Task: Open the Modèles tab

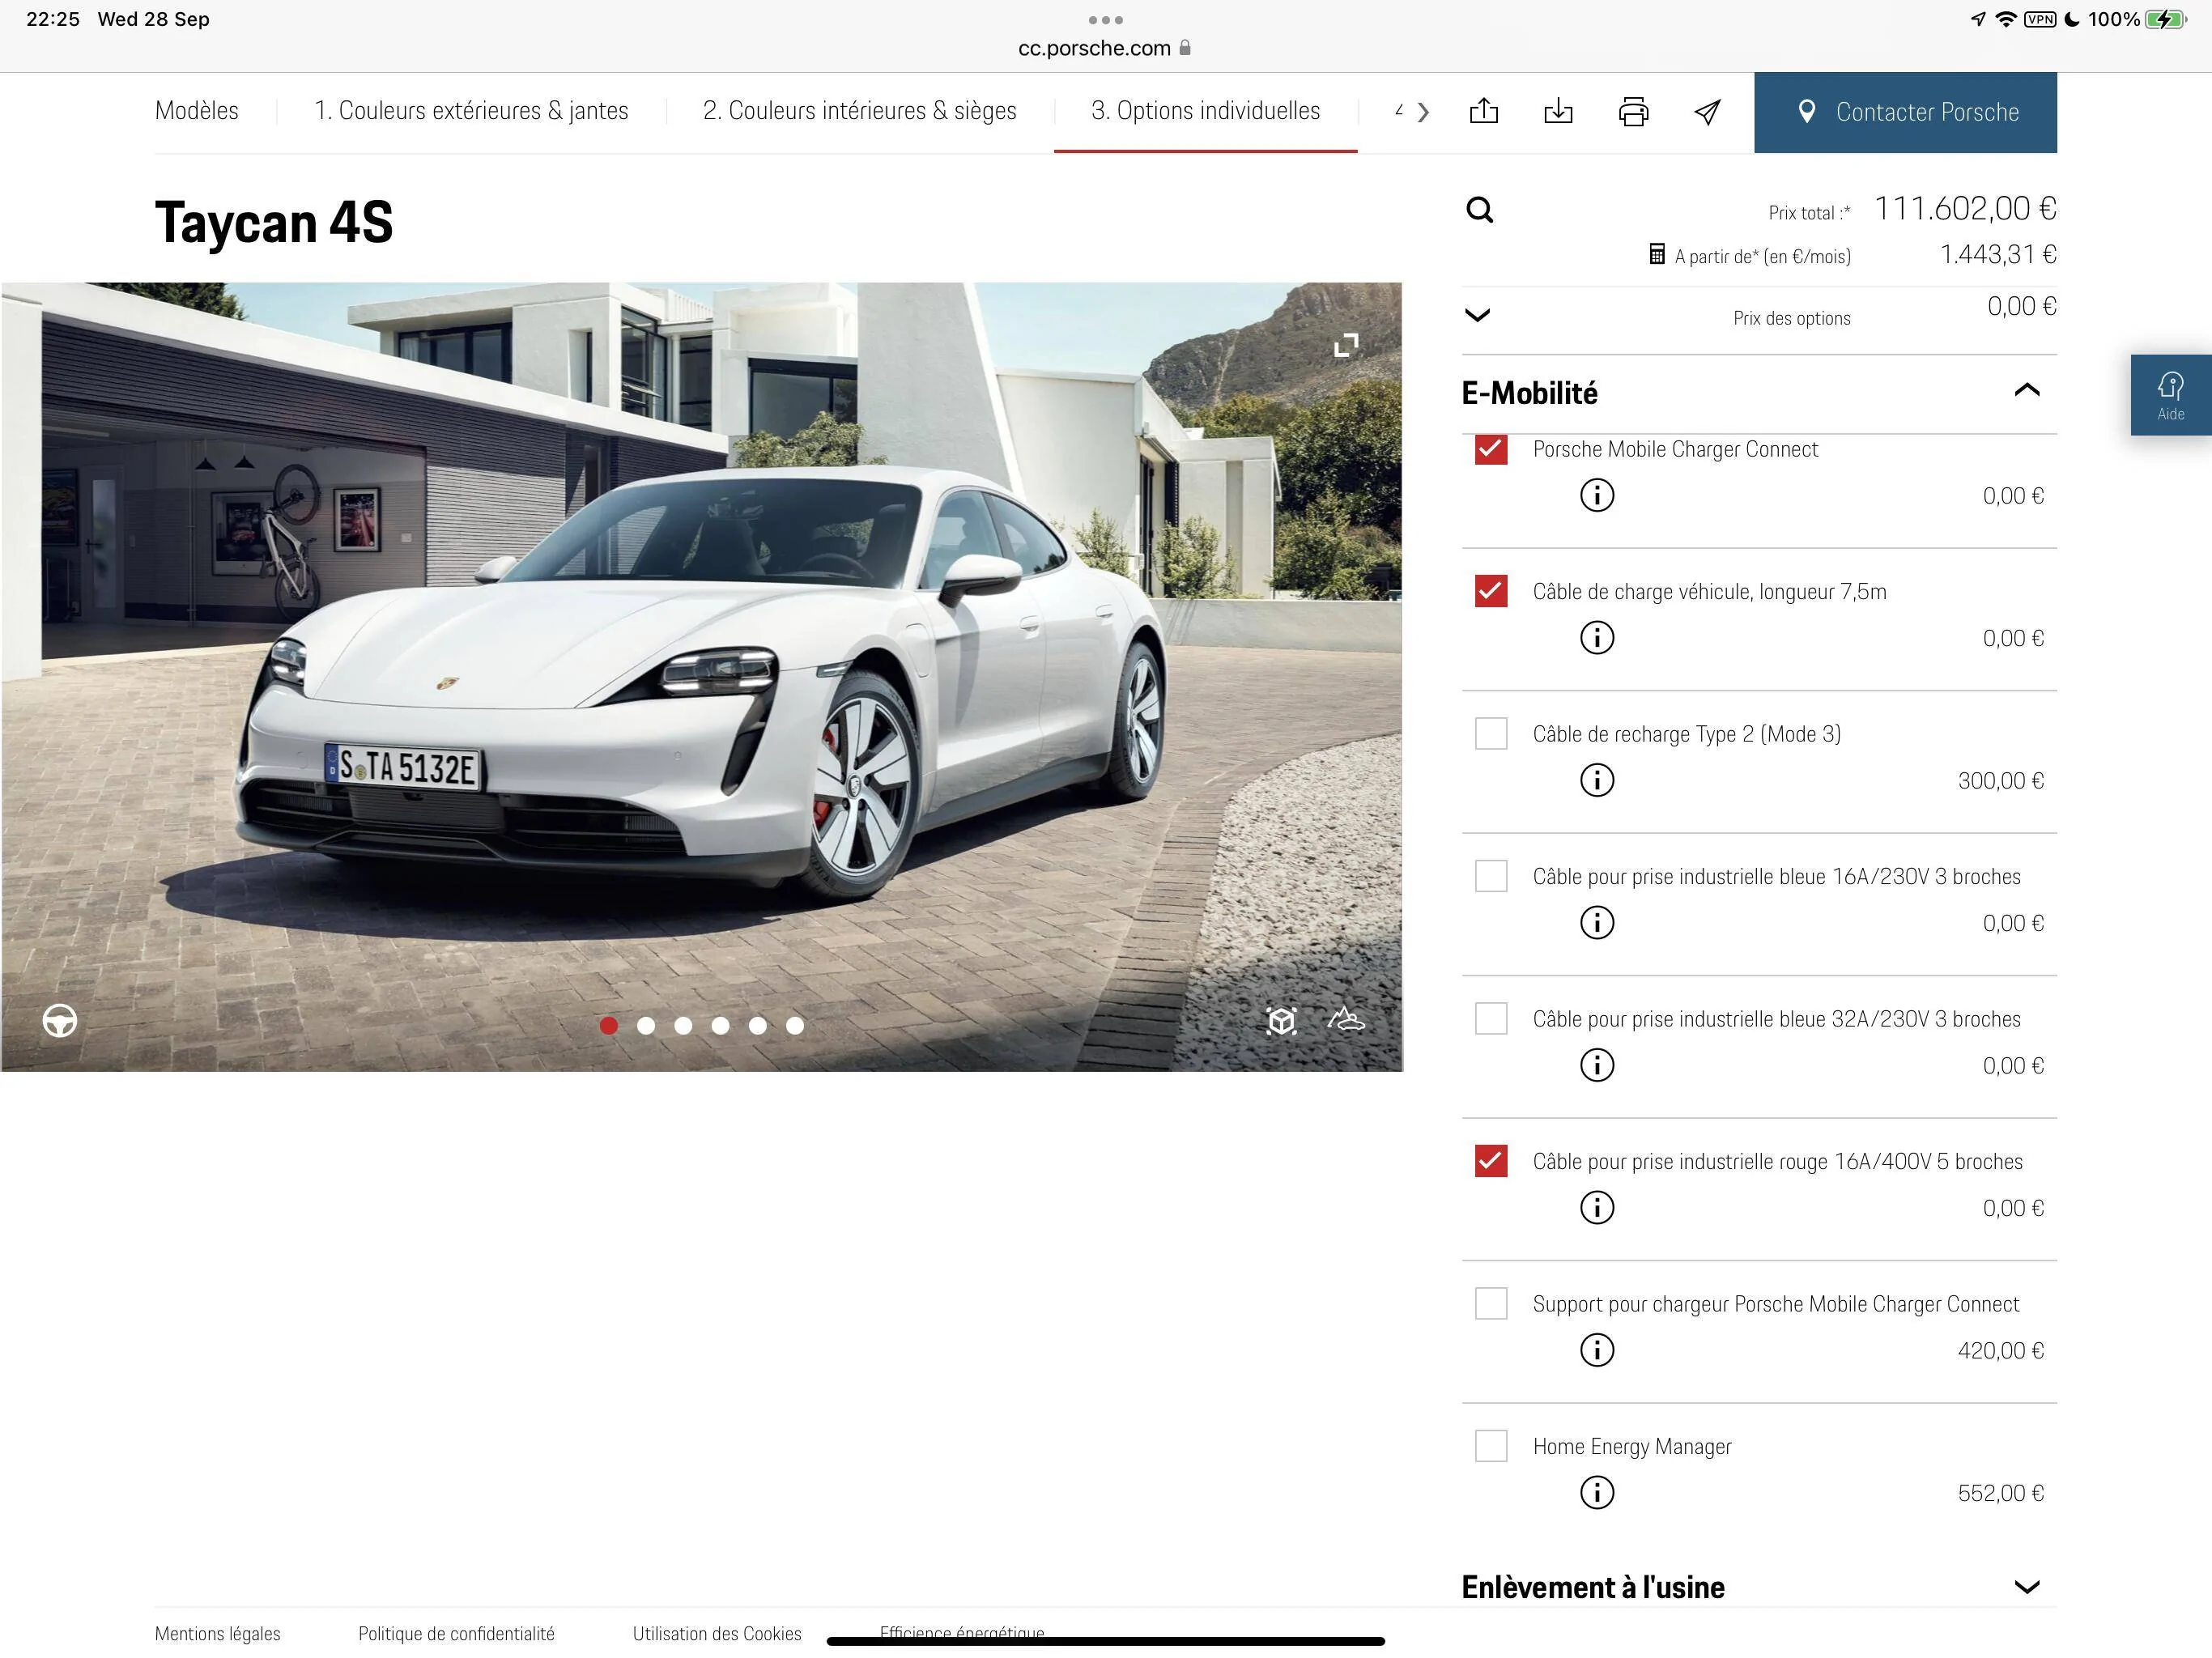Action: point(197,110)
